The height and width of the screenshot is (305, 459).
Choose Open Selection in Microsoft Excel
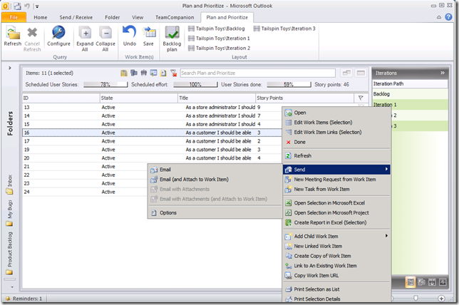336,203
